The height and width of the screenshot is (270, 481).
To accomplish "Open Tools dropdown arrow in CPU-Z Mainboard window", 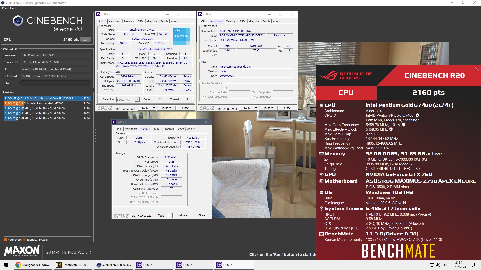I will pyautogui.click(x=256, y=108).
